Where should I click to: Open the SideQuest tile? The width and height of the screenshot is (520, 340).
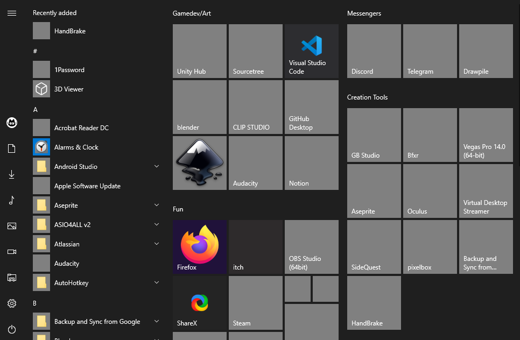pyautogui.click(x=374, y=247)
